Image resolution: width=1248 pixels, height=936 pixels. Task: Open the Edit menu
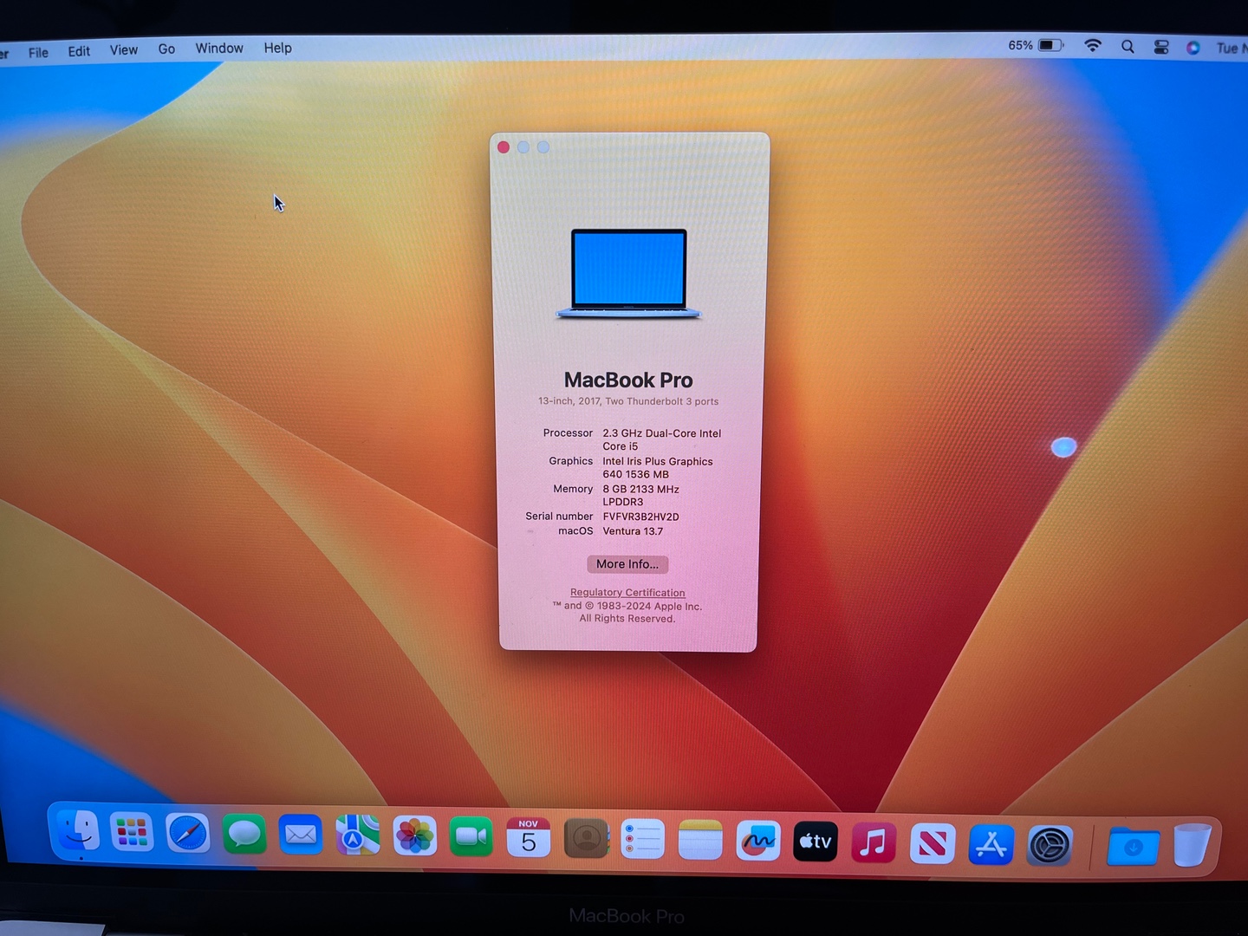(x=79, y=51)
